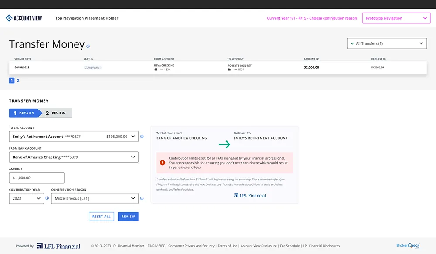
Task: Open the To LPL Account dropdown
Action: click(74, 137)
